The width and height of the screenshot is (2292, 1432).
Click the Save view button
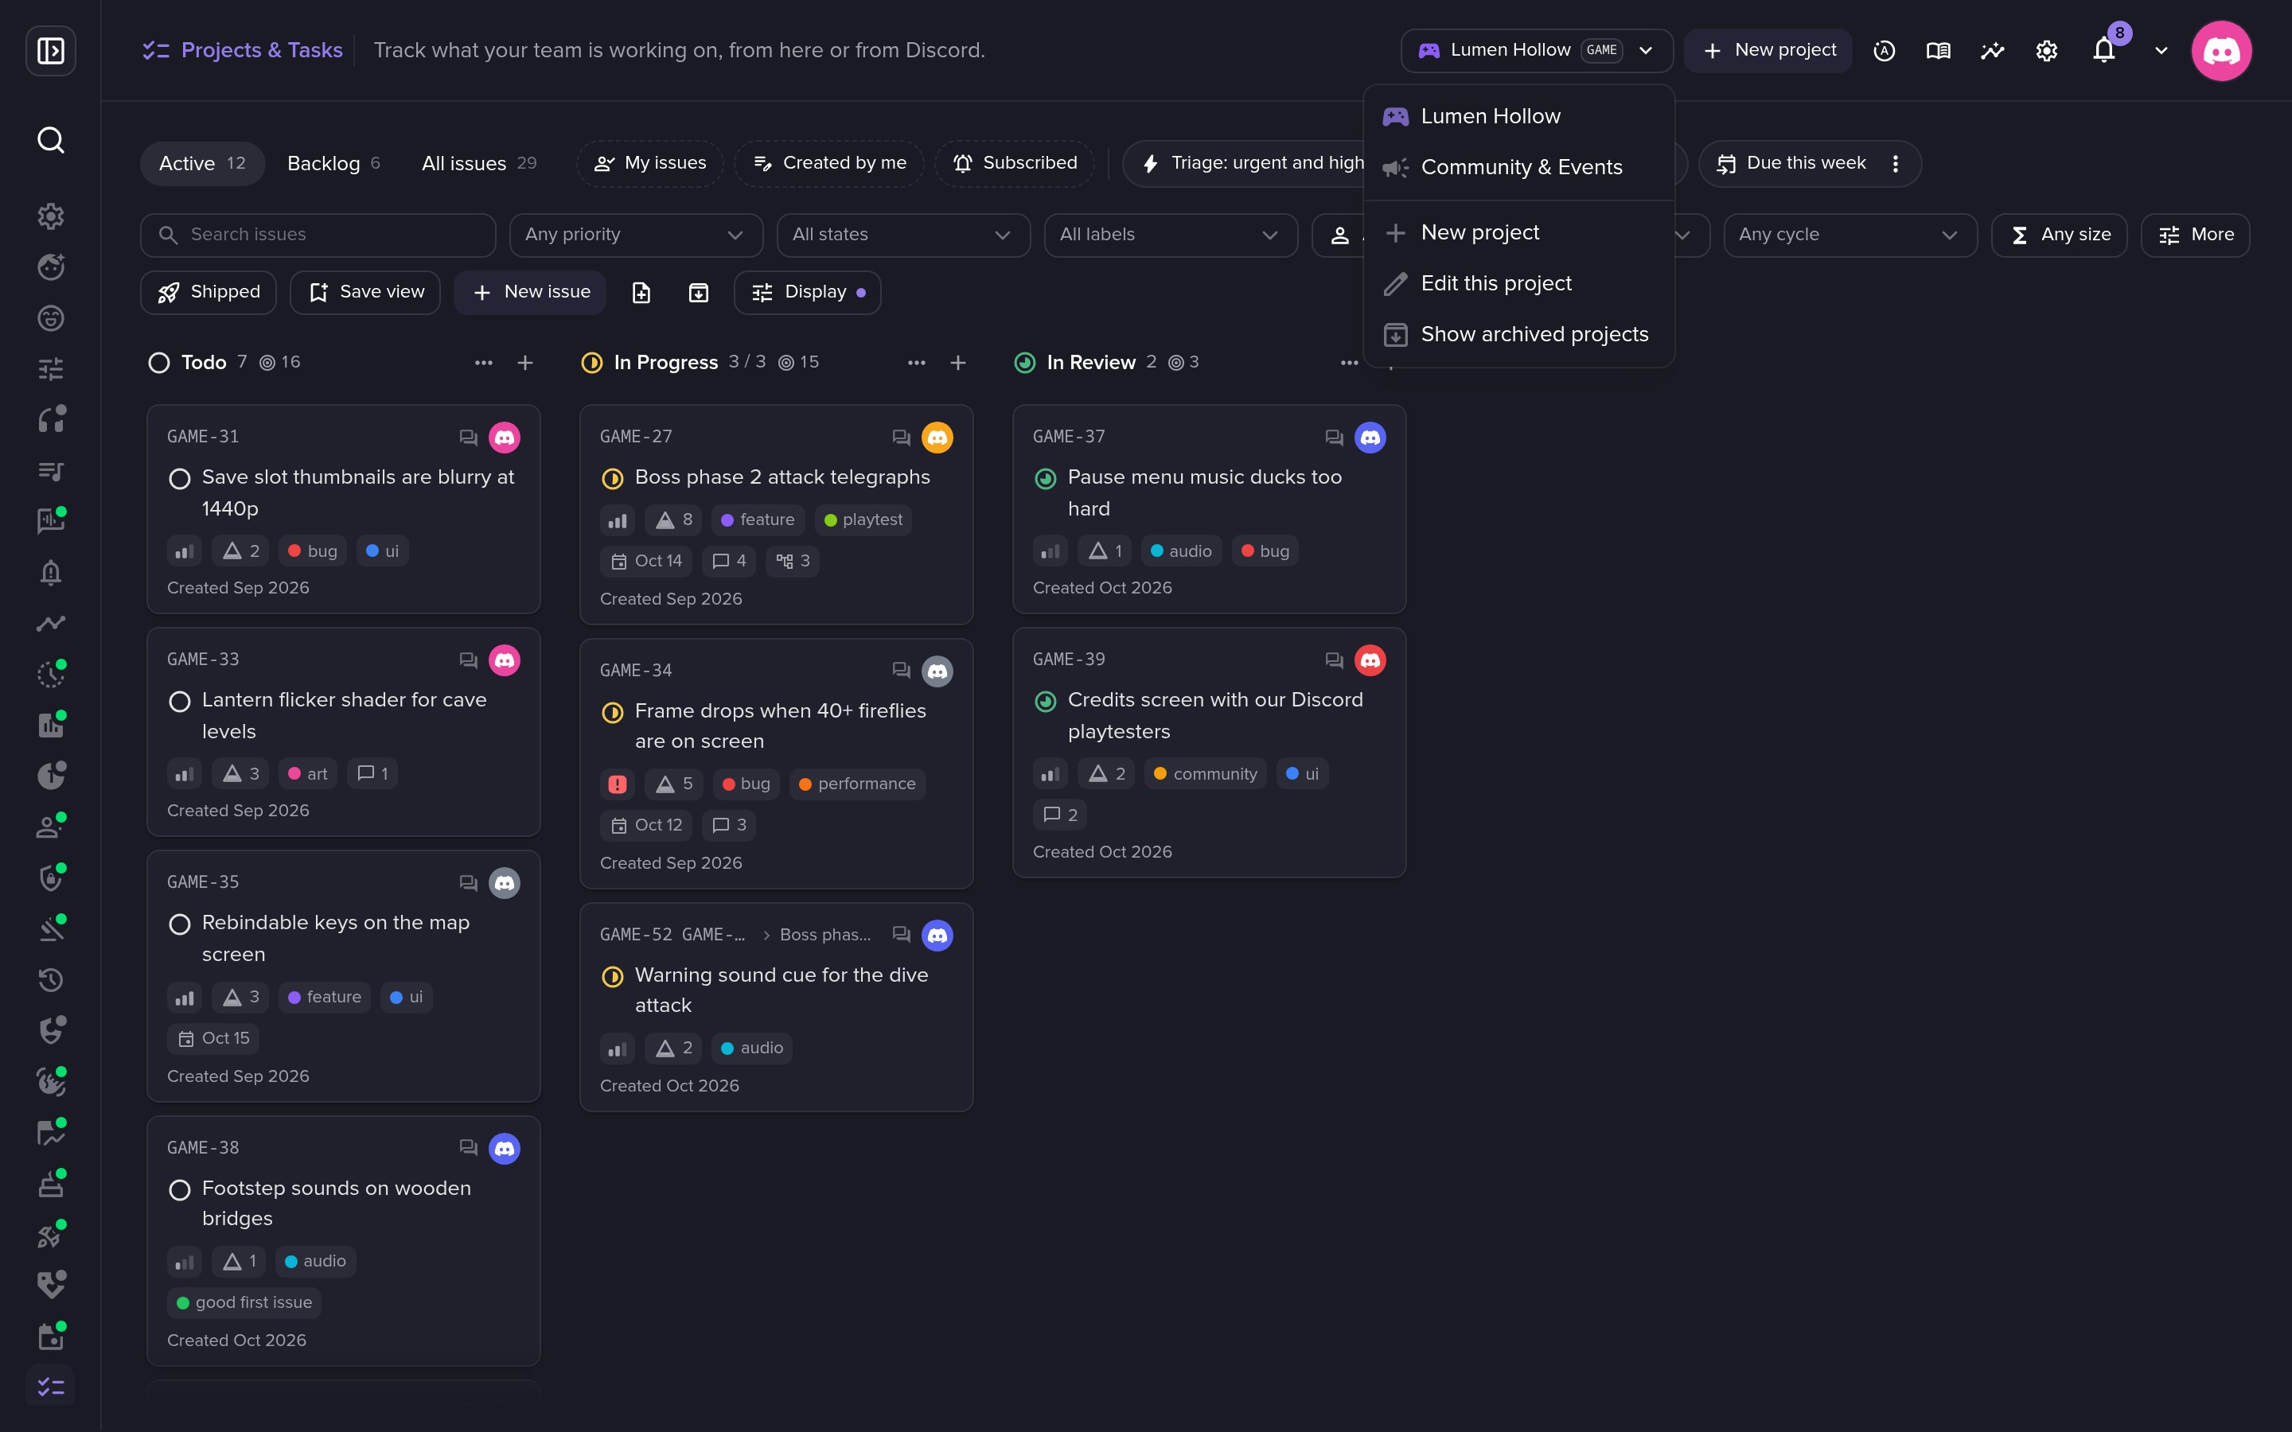tap(365, 293)
